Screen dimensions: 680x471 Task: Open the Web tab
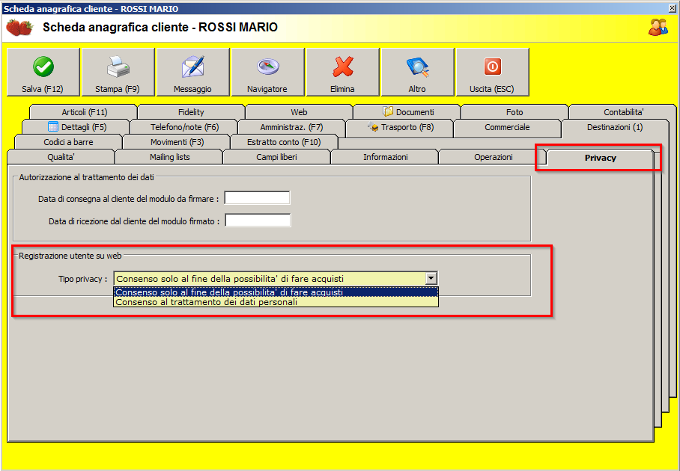click(299, 112)
